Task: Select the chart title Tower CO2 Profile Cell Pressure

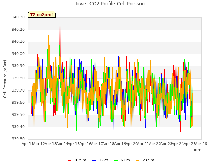Action: [x=111, y=4]
